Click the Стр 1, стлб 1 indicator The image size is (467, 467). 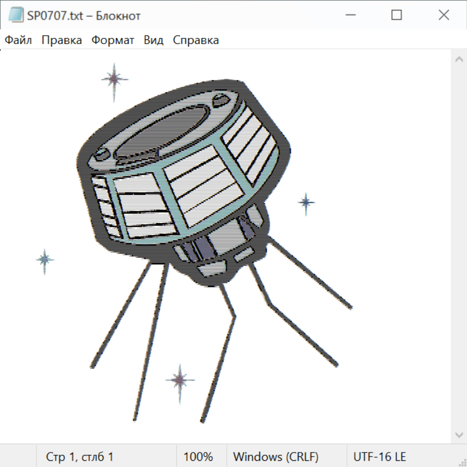click(80, 457)
